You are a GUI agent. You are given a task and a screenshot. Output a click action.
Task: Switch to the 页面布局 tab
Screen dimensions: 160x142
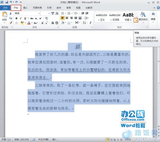click(37, 8)
